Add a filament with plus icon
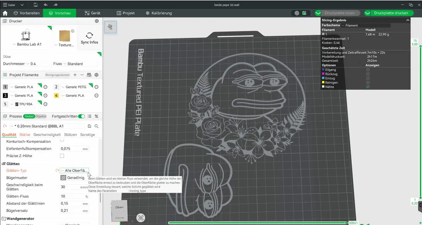This screenshot has width=422, height=225. click(x=75, y=75)
